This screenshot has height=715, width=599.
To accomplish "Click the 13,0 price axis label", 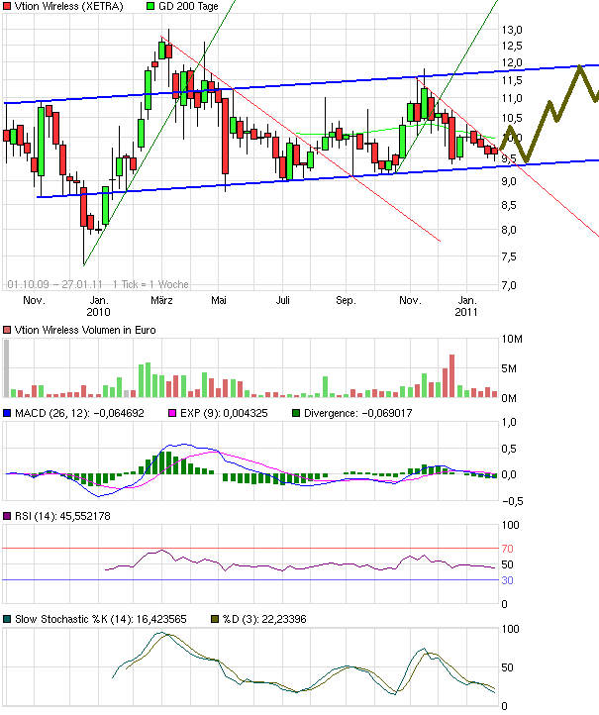I will (512, 30).
